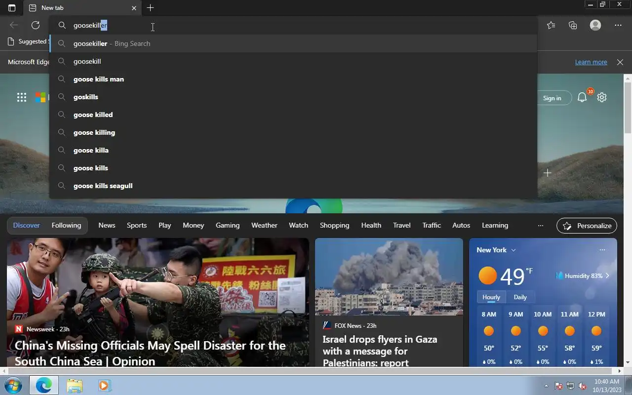Dismiss the Microsoft Edge notification bar
The width and height of the screenshot is (632, 395).
pos(620,62)
